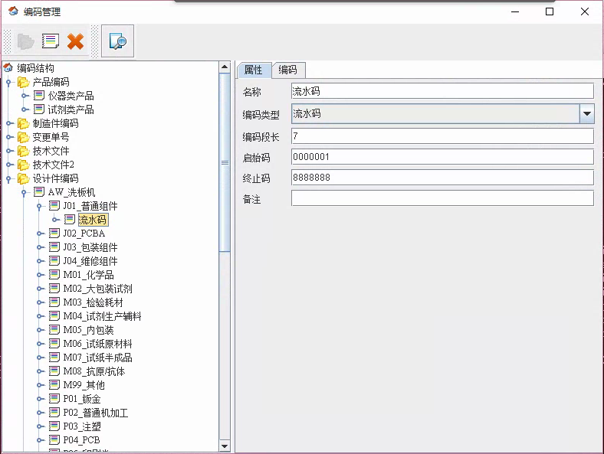Select the 属性 tab
Image resolution: width=604 pixels, height=454 pixels.
click(253, 70)
